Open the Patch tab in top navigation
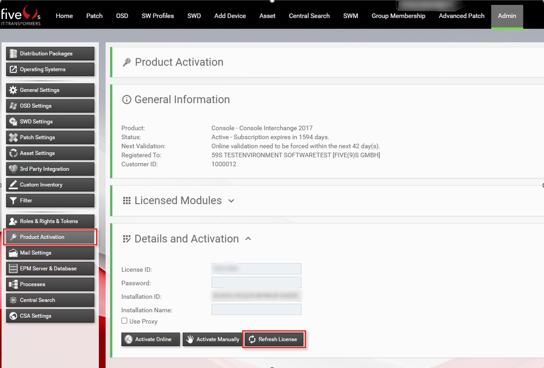Viewport: 544px width, 368px height. click(x=94, y=16)
